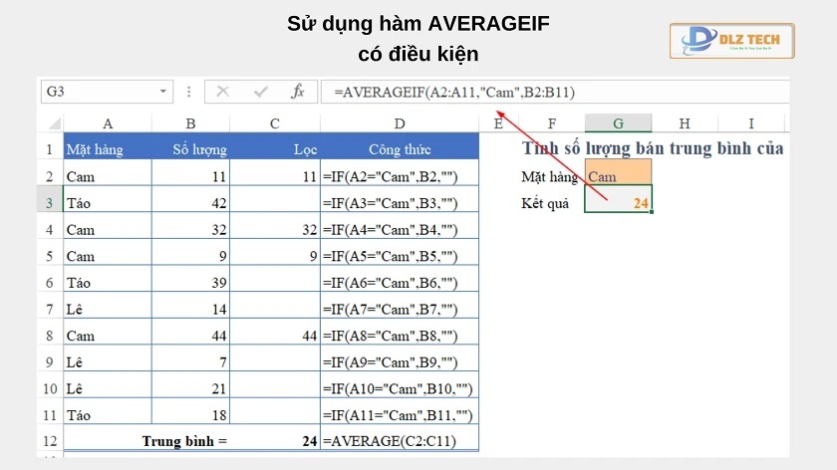Expand the Name Box dropdown arrow
837x470 pixels.
(x=163, y=92)
